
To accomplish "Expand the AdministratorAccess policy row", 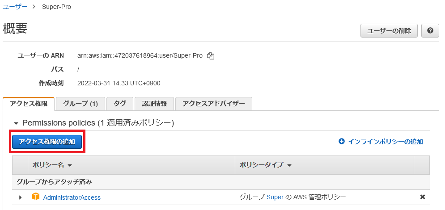I will pos(20,197).
